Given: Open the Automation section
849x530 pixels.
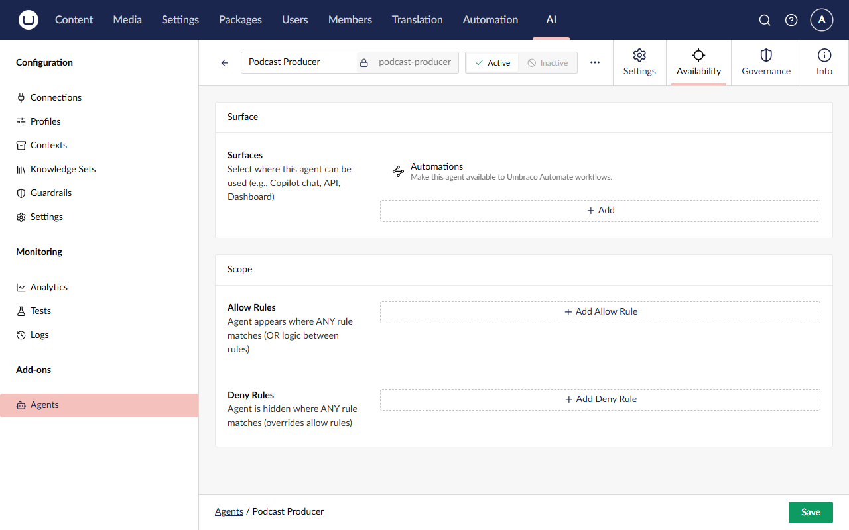Looking at the screenshot, I should click(490, 20).
